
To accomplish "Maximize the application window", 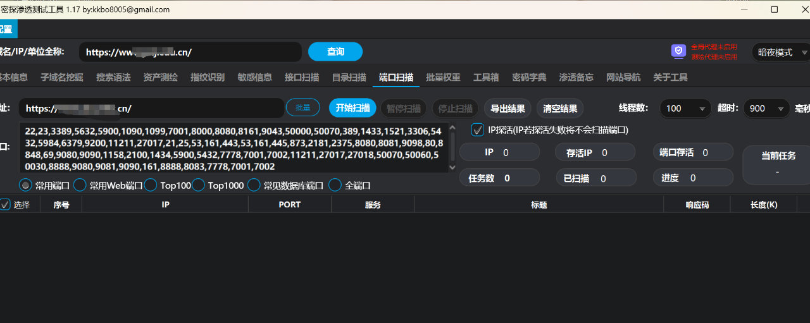I will click(775, 9).
